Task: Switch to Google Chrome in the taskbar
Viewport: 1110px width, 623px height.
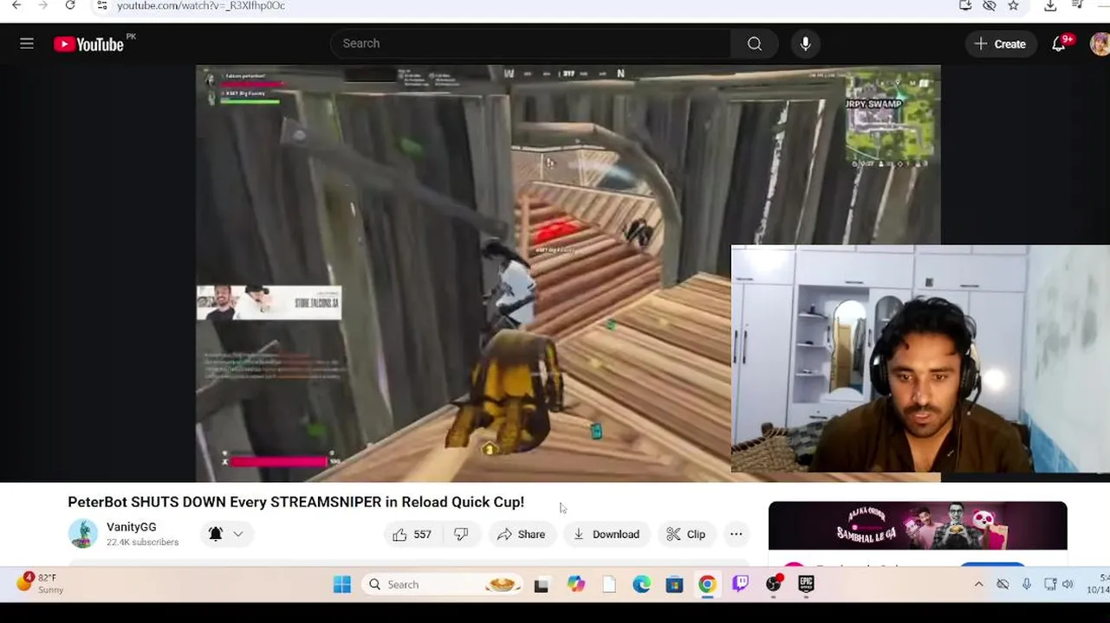Action: [707, 584]
